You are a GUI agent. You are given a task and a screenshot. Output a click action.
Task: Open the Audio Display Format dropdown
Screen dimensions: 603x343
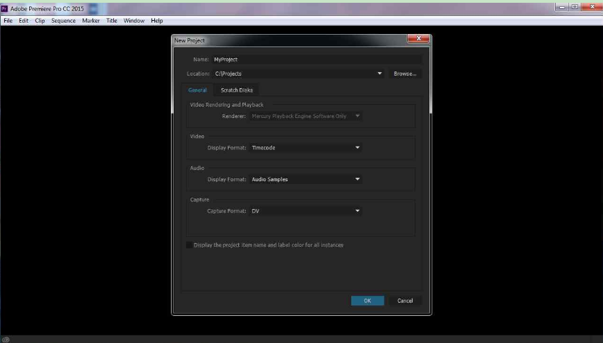306,179
